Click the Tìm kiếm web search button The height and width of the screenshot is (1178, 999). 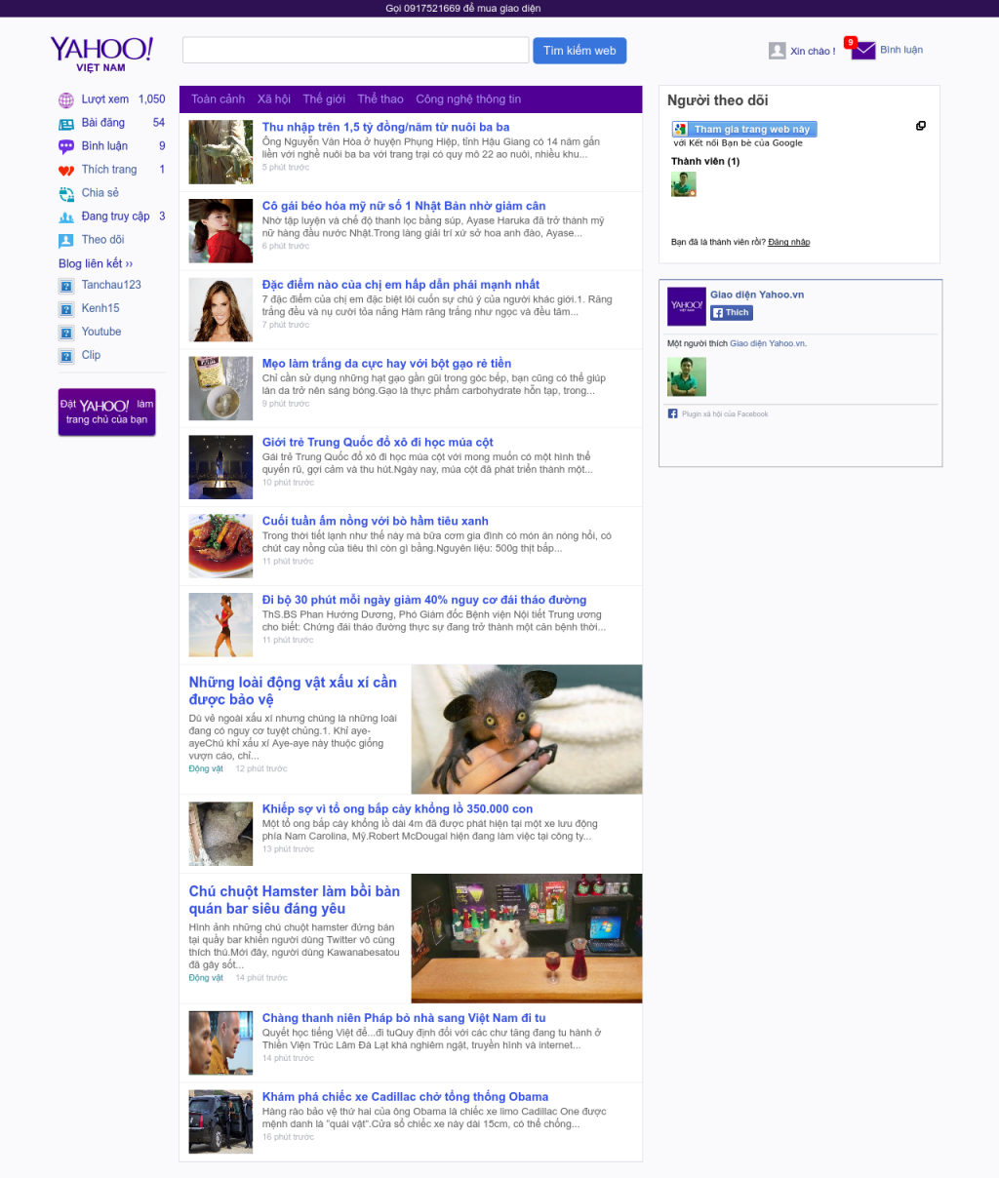(579, 50)
